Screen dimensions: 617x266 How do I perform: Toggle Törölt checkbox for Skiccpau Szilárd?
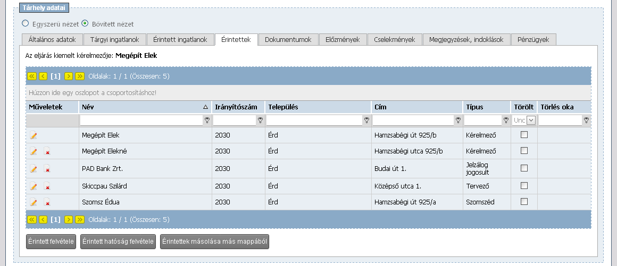coord(524,185)
